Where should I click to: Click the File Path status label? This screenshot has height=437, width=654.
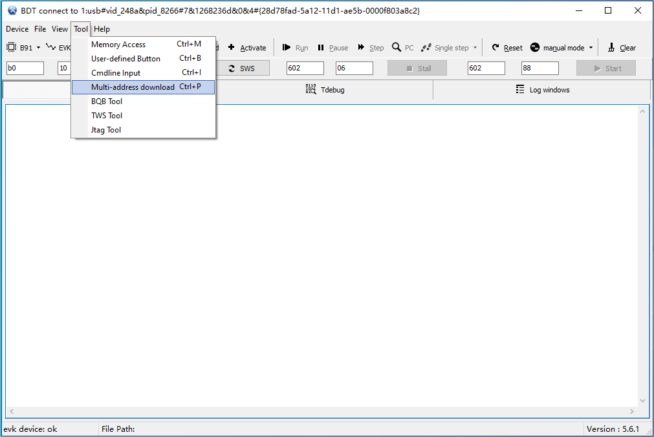118,429
